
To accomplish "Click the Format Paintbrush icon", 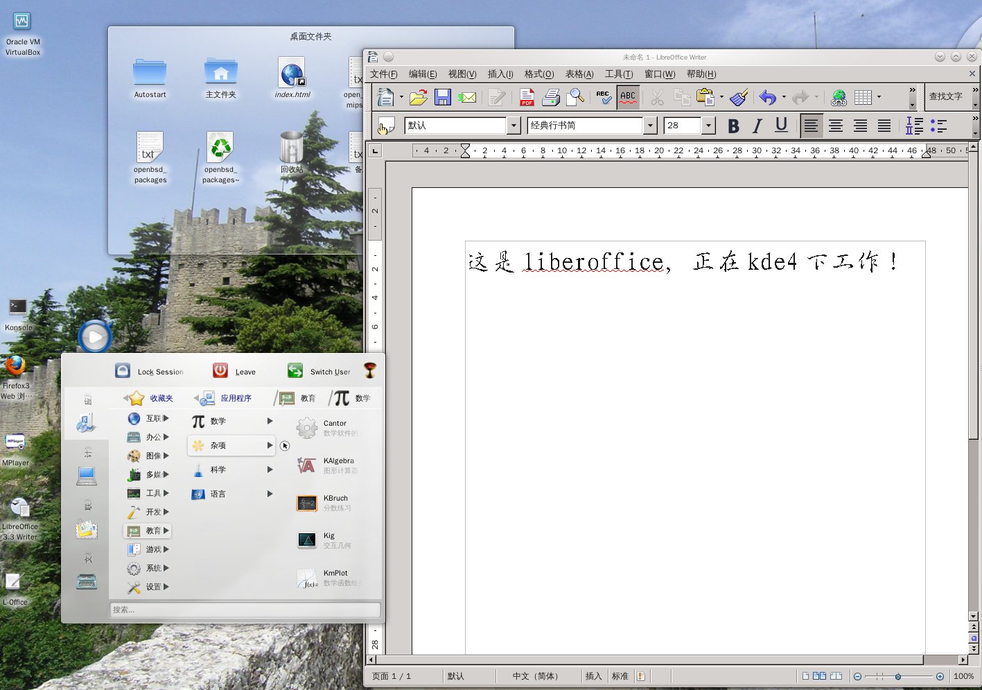I will (739, 97).
